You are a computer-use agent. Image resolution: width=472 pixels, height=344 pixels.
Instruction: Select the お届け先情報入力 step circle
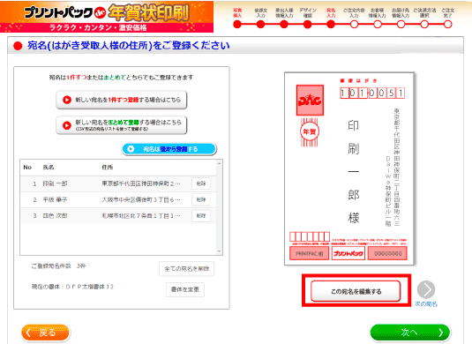pos(401,25)
